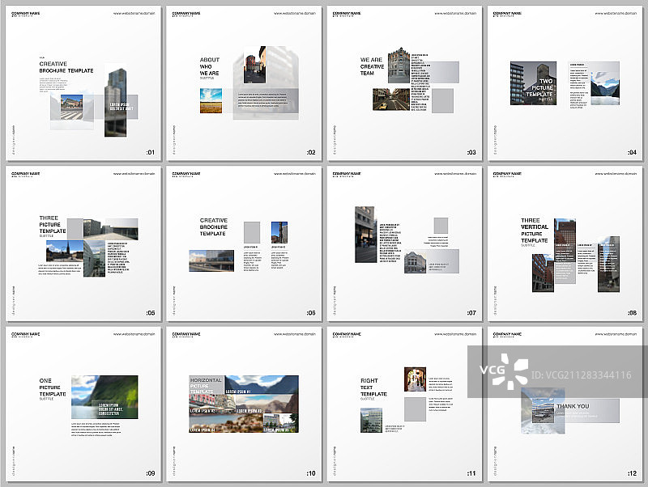Click the 'Three Picture Template' heading on page 05
The width and height of the screenshot is (648, 487).
point(53,224)
